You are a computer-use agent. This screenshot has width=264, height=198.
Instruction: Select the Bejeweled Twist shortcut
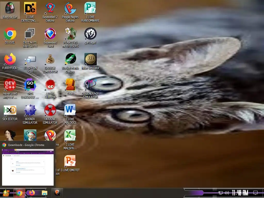50,38
